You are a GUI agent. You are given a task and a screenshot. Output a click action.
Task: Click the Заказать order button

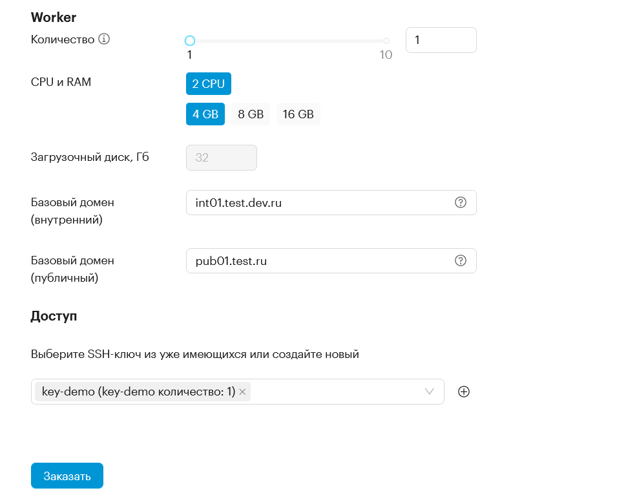67,476
